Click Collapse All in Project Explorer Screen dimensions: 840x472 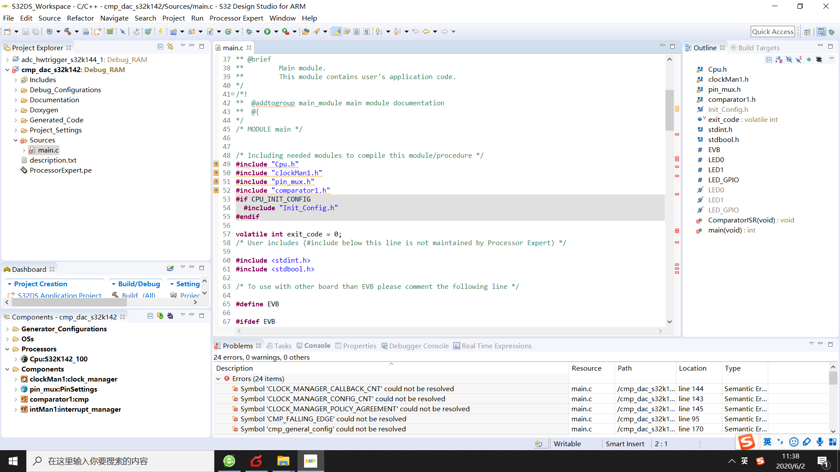coord(160,47)
